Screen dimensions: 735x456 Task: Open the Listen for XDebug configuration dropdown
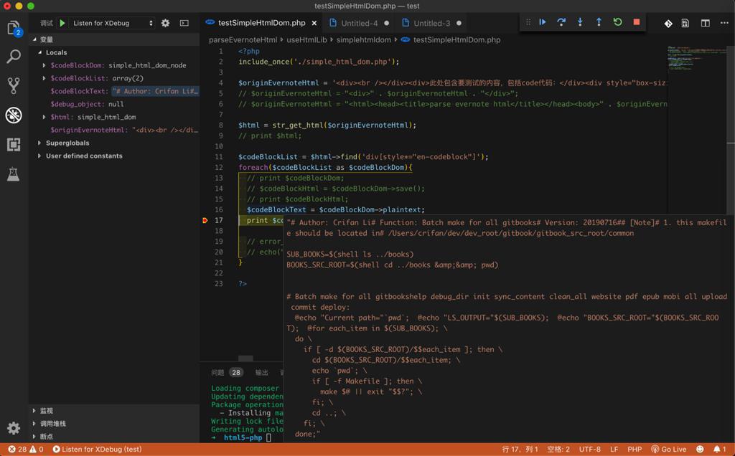pyautogui.click(x=113, y=23)
